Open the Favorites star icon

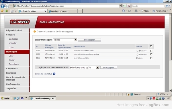pos(2,11)
